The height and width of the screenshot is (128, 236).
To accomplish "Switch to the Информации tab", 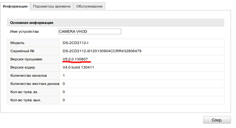I will click(15, 6).
